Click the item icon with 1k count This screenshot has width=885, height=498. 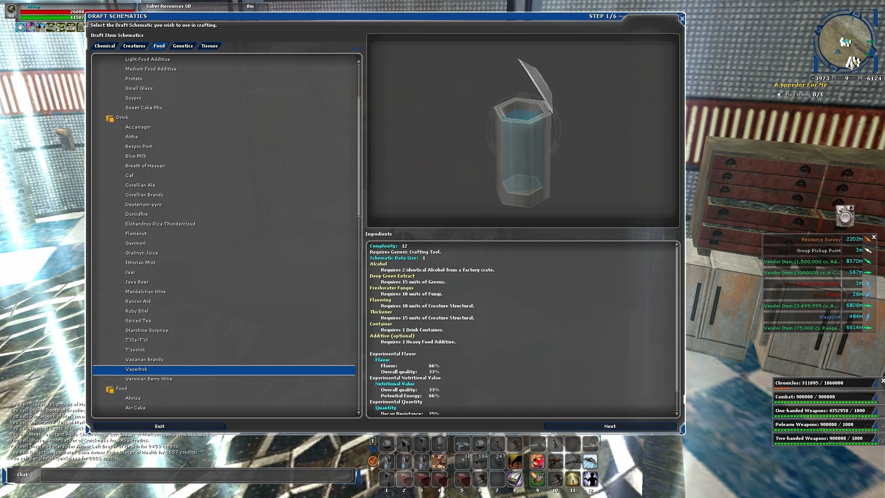(x=462, y=461)
